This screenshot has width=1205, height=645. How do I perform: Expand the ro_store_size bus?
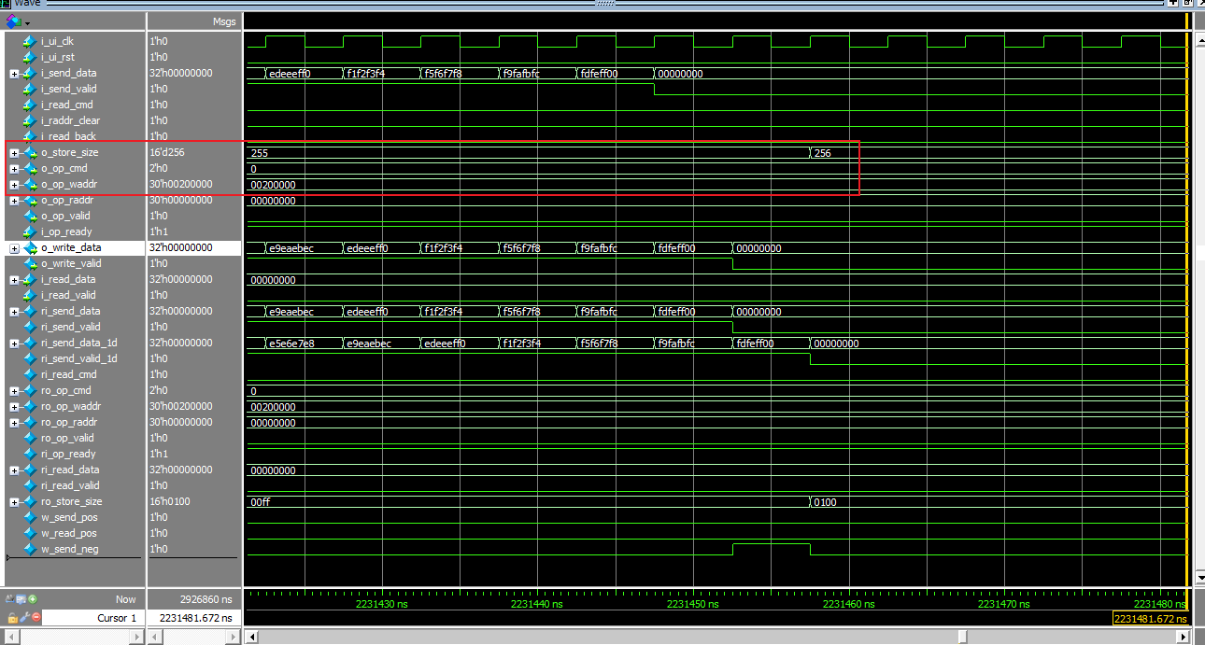pos(14,501)
